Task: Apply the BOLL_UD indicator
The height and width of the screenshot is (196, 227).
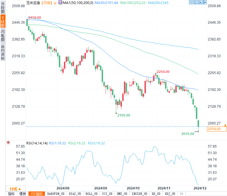Action: tap(91, 194)
